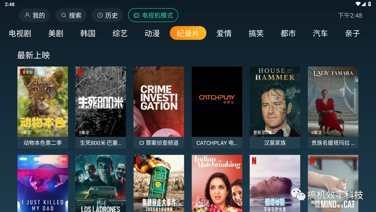Open the 搜索 search button
Image resolution: width=376 pixels, height=212 pixels.
pos(71,15)
